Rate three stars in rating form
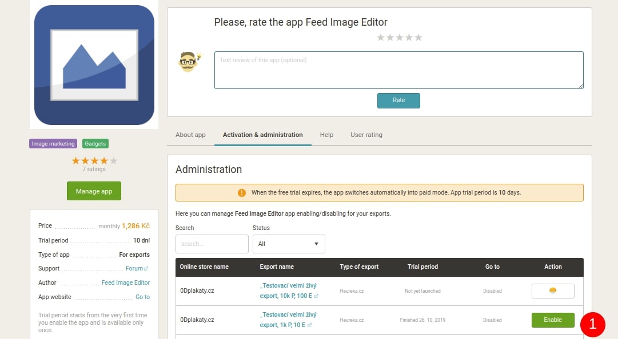This screenshot has height=339, width=618. (399, 37)
